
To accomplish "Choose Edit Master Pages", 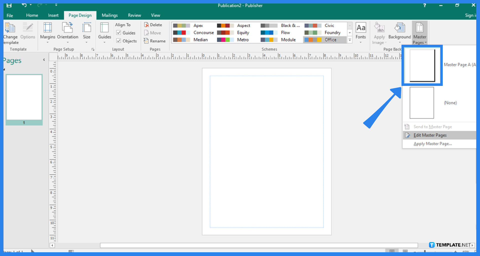I will point(430,135).
